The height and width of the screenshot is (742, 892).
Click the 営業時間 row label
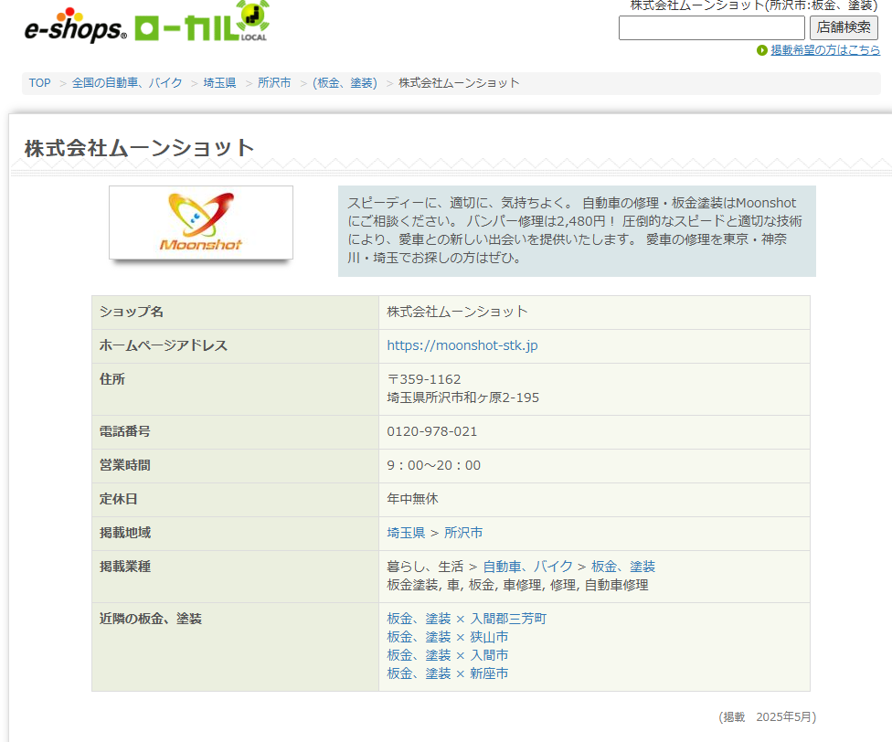(x=124, y=465)
